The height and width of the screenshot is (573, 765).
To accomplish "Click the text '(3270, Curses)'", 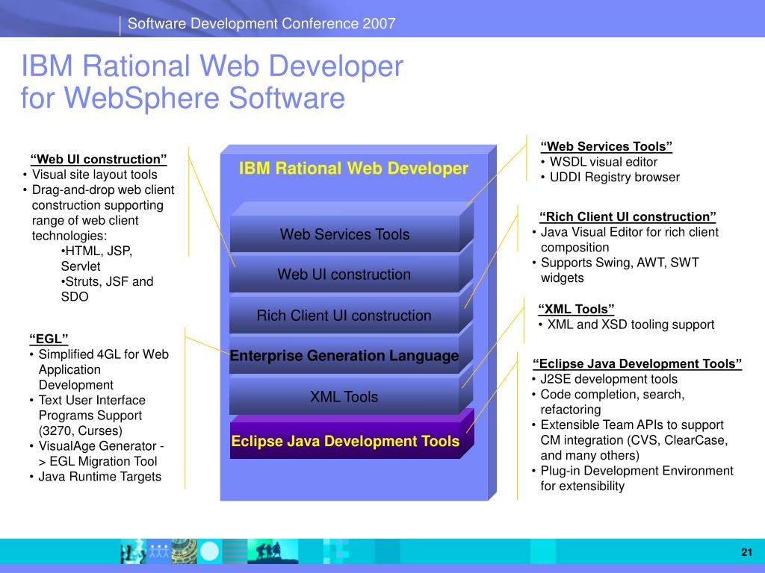I will [81, 430].
